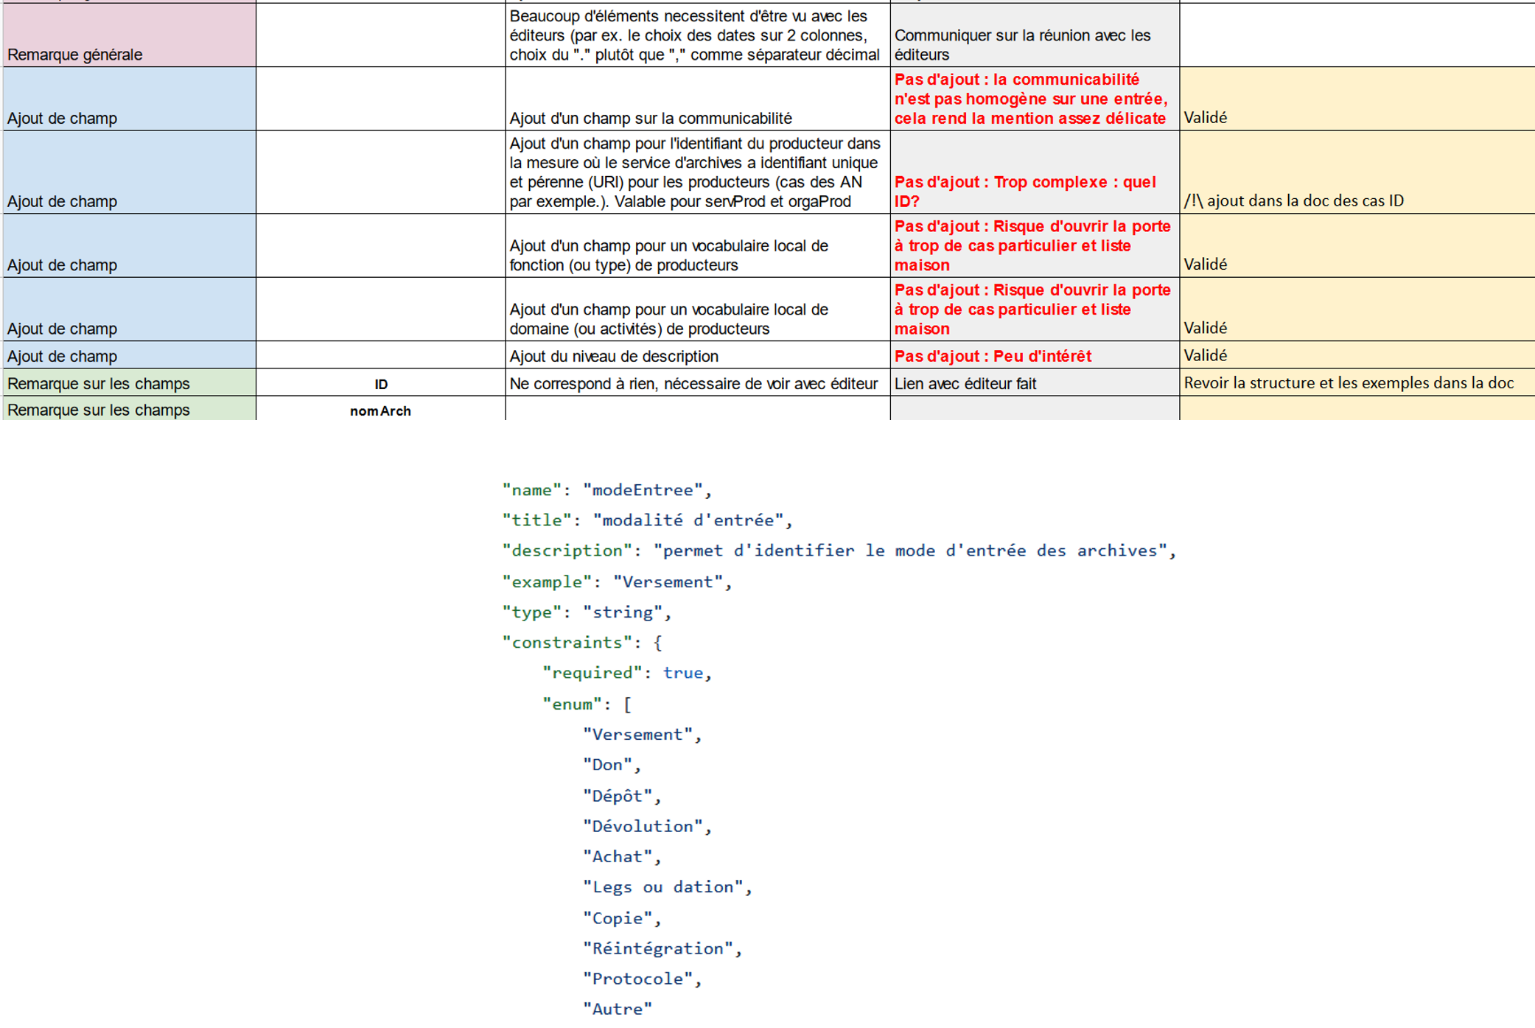Screen dimensions: 1535x1028
Task: Select the "example": "Versement" line
Action: 617,581
